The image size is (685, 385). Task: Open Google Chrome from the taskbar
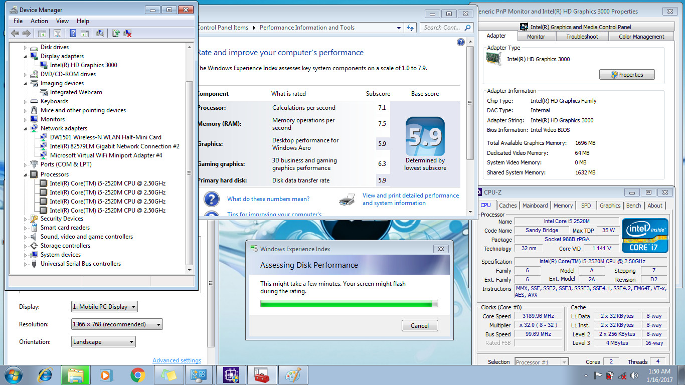click(138, 375)
